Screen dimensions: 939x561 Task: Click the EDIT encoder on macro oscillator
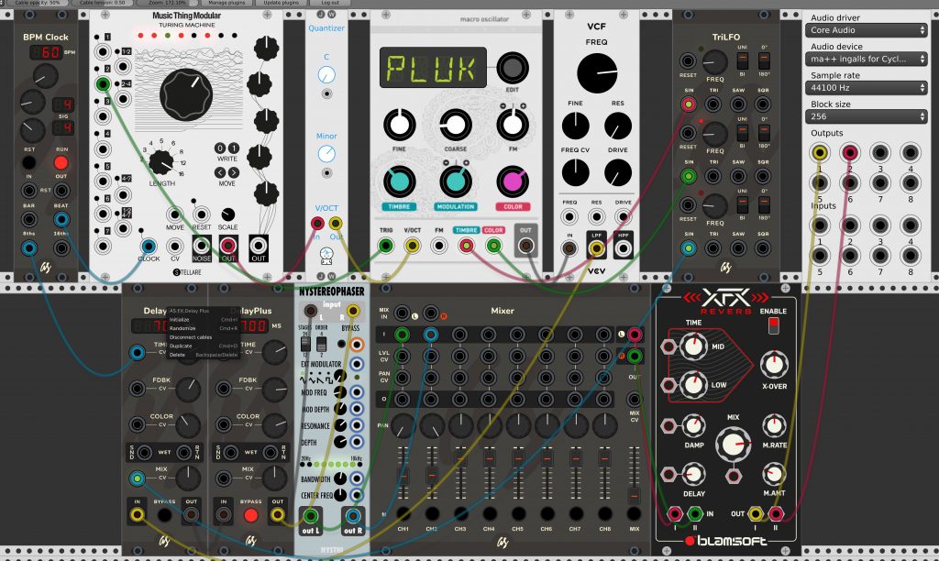click(x=512, y=68)
